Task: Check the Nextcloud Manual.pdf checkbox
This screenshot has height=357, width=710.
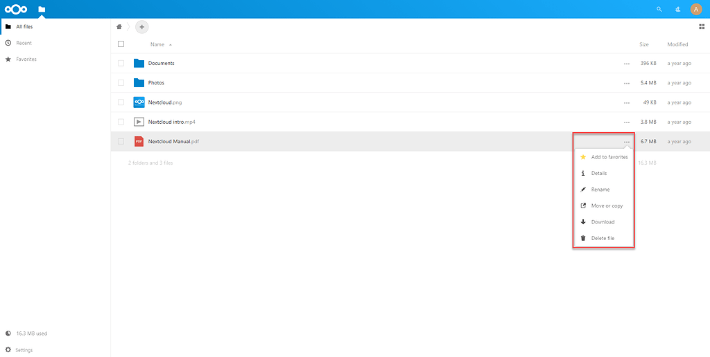Action: point(121,141)
